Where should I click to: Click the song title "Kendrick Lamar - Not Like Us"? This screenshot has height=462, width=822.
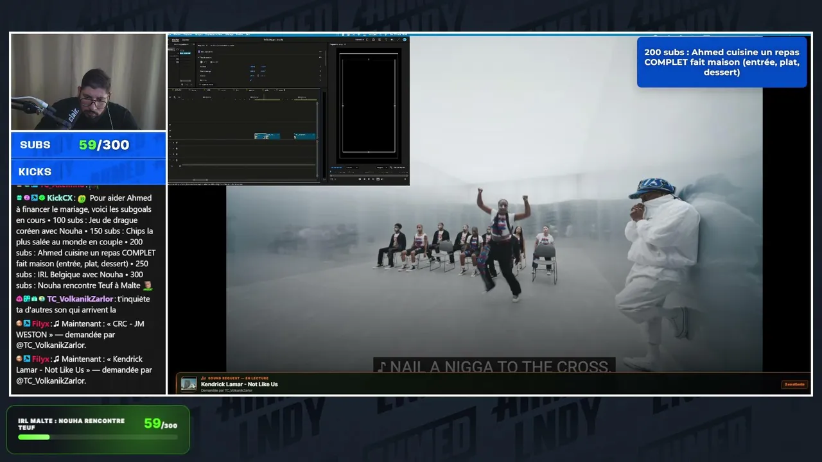pos(240,384)
